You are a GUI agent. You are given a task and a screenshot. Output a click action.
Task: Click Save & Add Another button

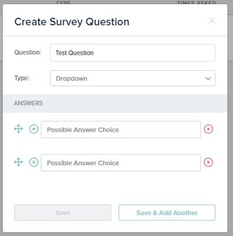167,213
